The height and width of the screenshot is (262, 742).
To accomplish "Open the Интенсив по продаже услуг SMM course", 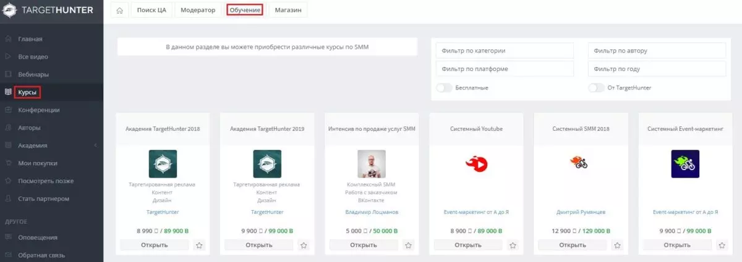I will [x=363, y=245].
